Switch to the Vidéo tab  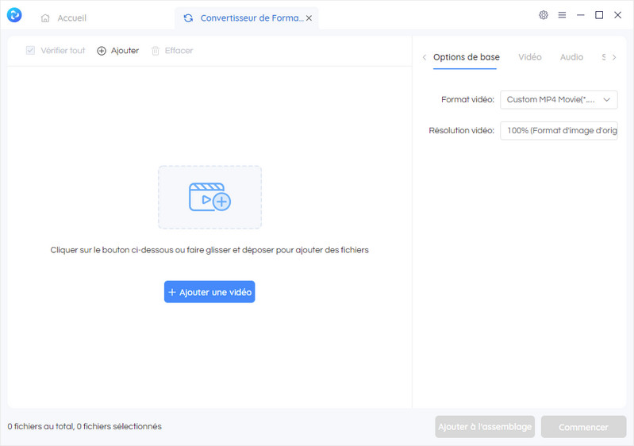[529, 57]
